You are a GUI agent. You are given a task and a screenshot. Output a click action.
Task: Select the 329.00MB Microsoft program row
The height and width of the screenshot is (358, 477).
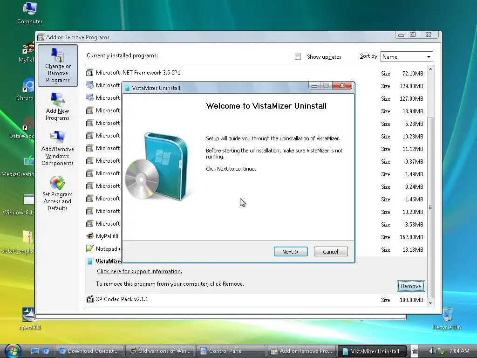(x=256, y=86)
